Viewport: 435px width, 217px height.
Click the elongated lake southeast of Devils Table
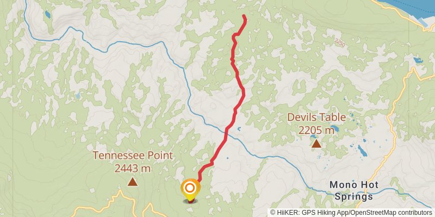pos(362,151)
